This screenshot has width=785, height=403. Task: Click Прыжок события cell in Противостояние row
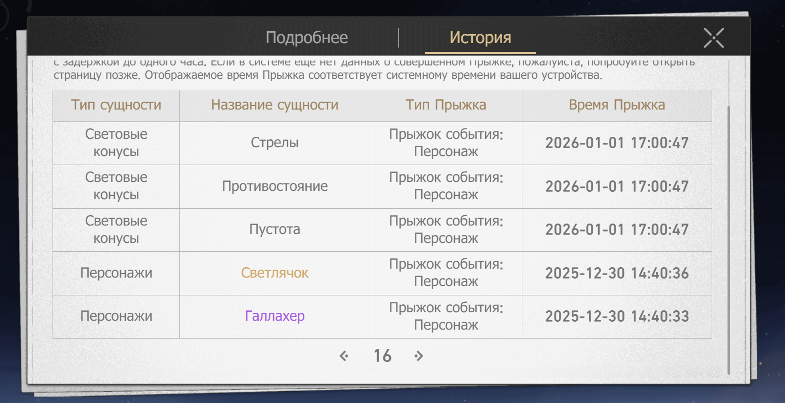pos(446,186)
